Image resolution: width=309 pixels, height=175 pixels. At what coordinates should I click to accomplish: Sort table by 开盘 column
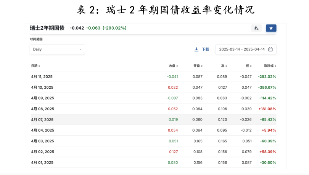click(x=198, y=66)
